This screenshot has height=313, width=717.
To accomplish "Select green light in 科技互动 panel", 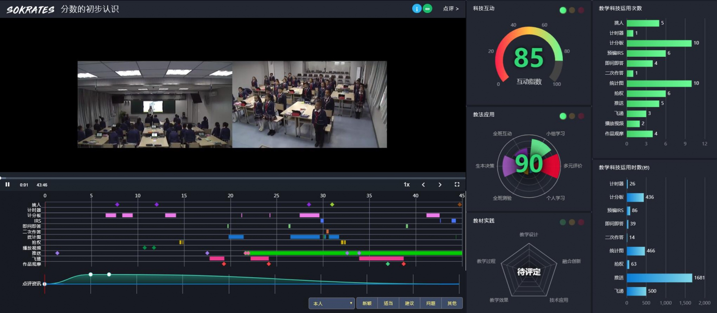I will point(563,10).
